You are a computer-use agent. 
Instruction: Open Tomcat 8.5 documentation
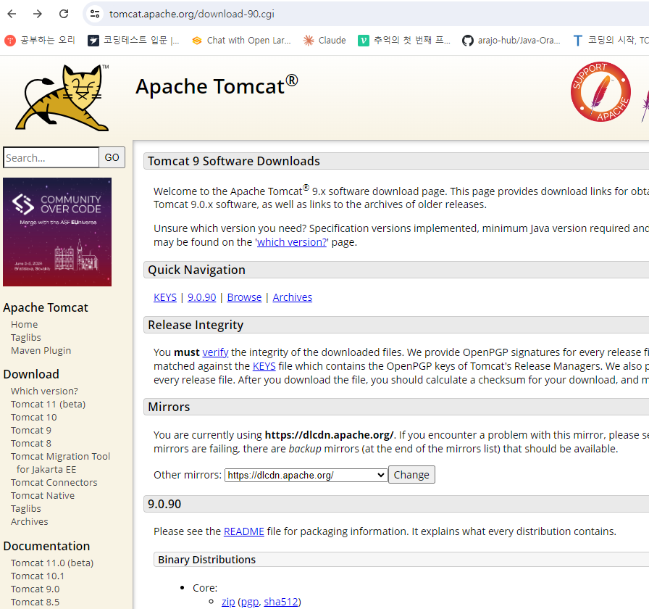(35, 602)
